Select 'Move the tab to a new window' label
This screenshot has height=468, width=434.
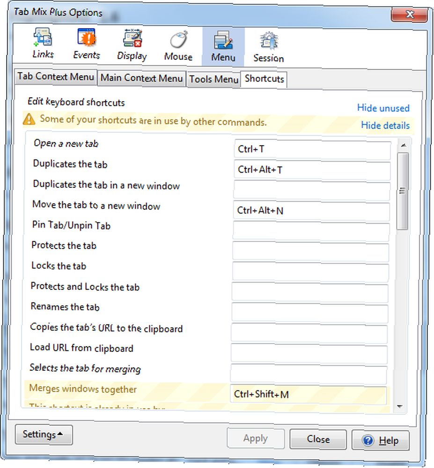point(96,205)
